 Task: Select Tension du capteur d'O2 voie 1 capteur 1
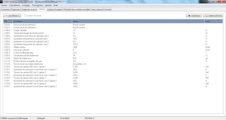(x=113, y=66)
